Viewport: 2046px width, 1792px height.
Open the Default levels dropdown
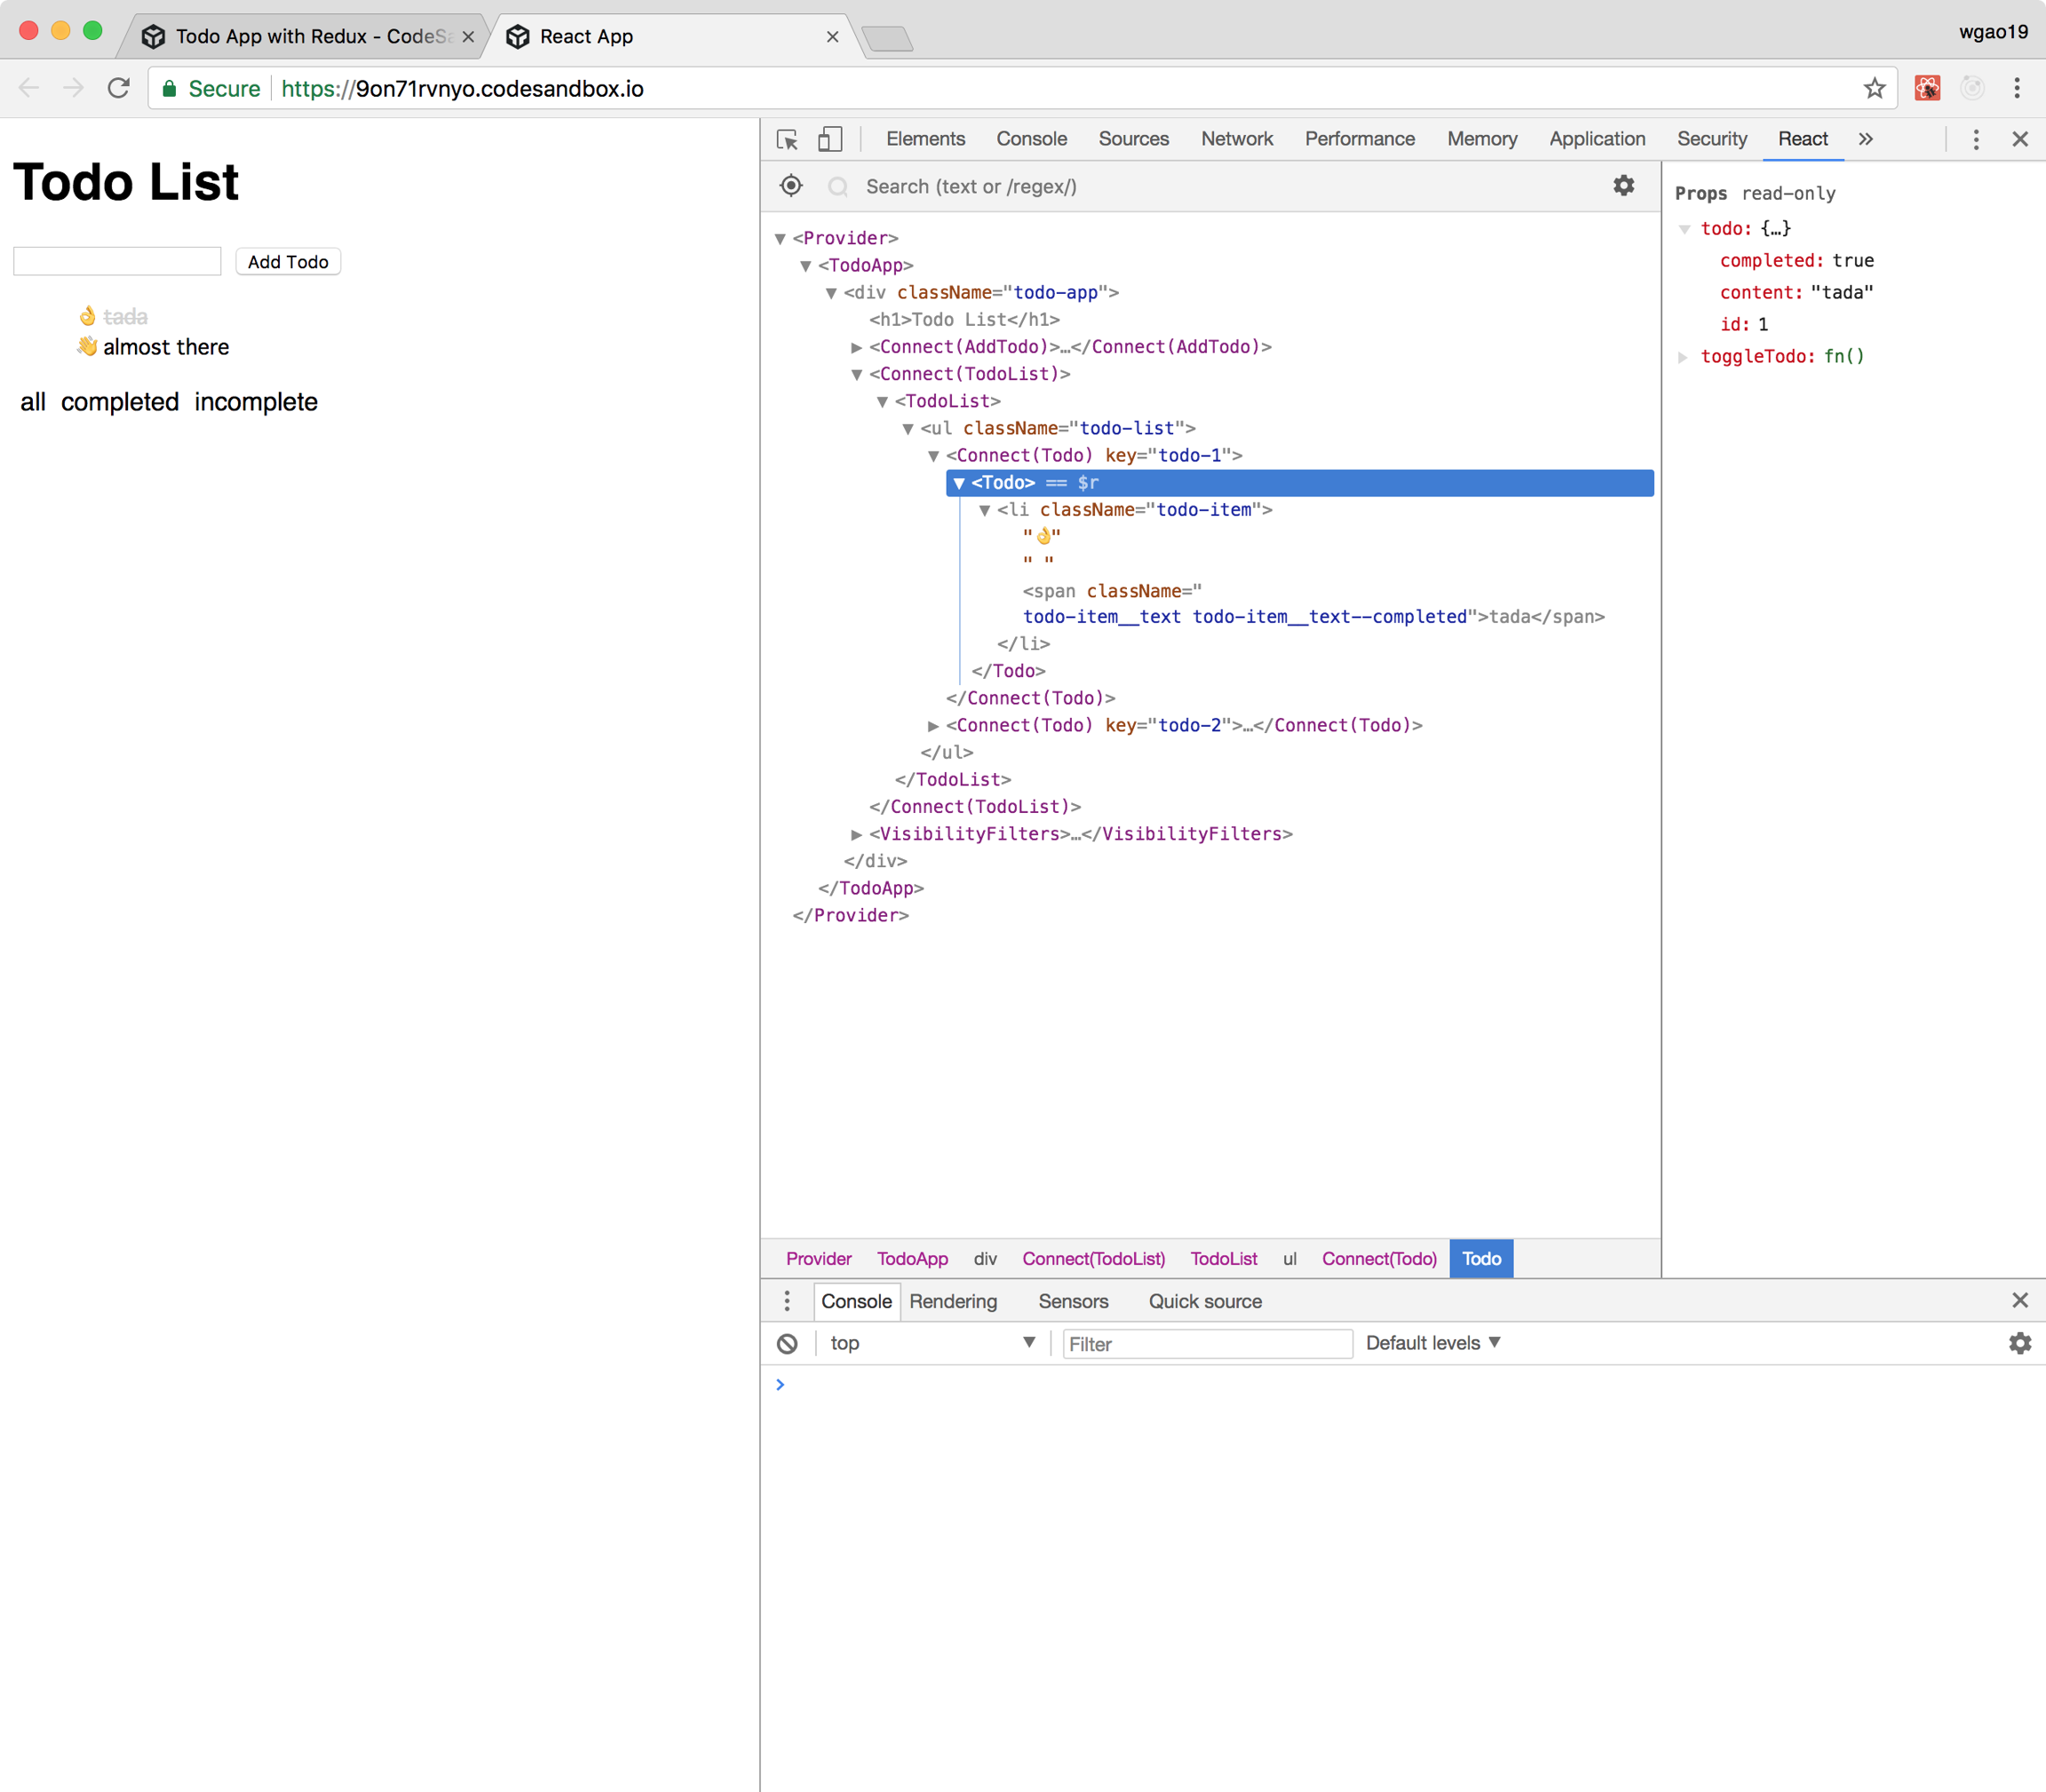pyautogui.click(x=1432, y=1343)
